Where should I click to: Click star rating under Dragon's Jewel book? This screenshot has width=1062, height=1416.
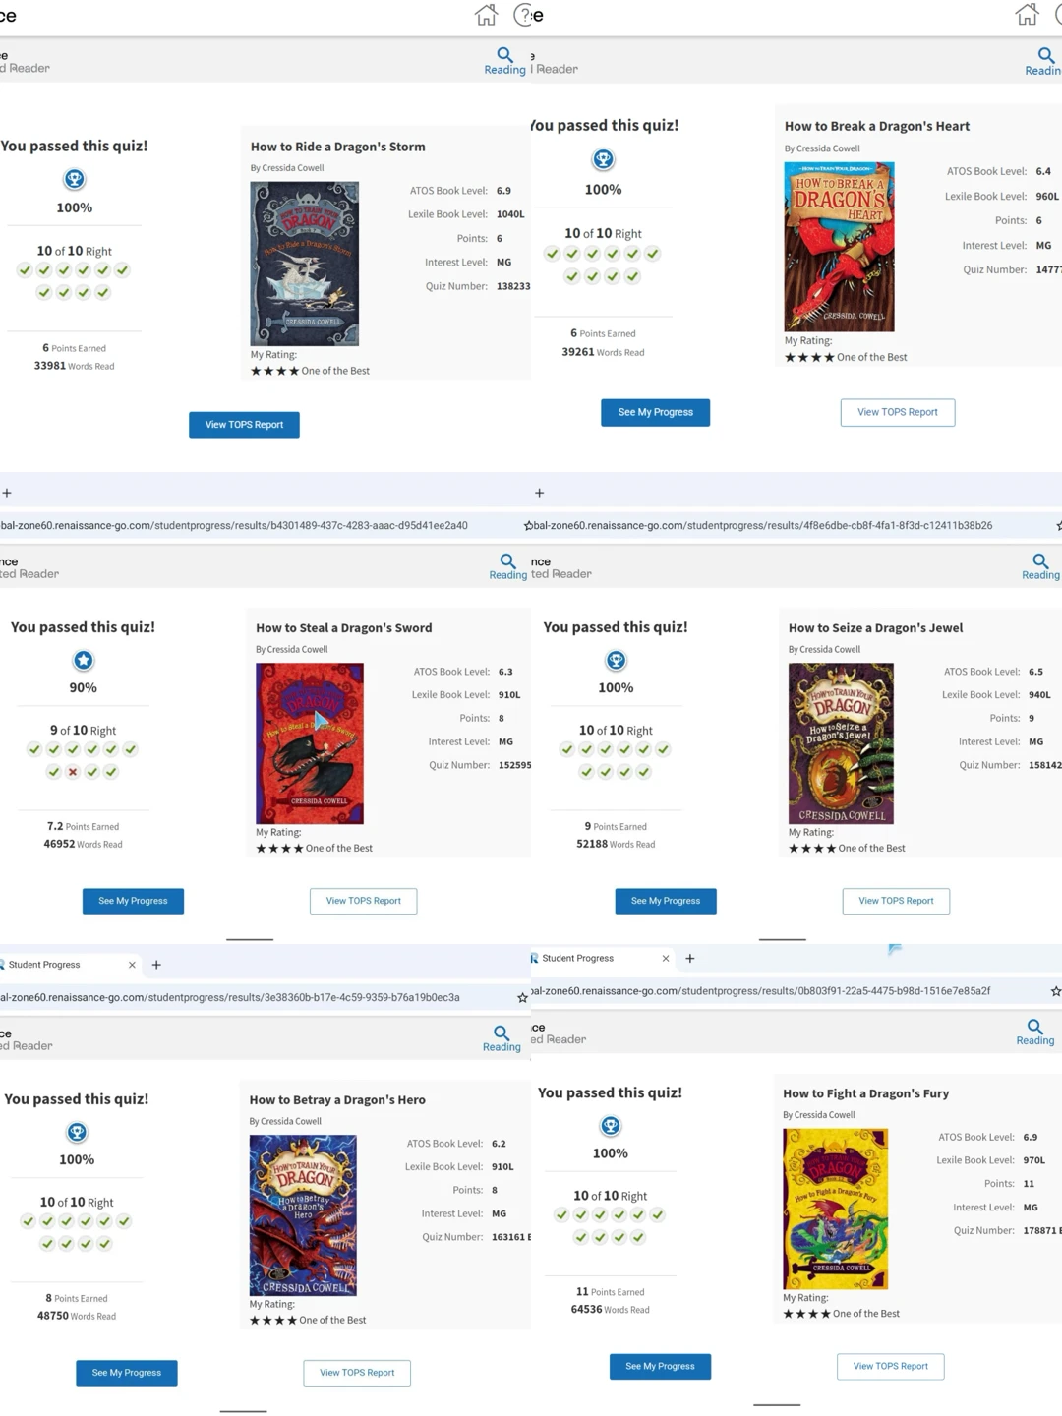[x=811, y=848]
